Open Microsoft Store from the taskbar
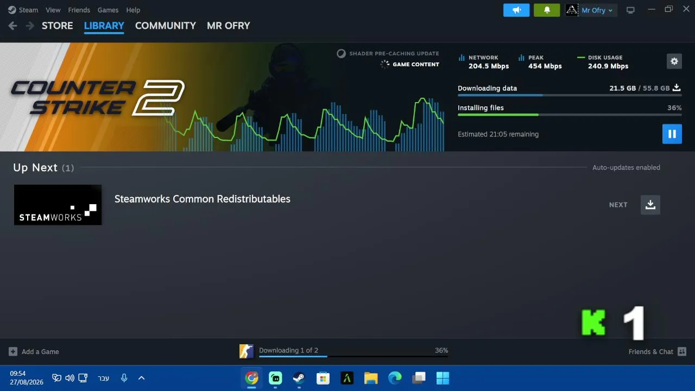 pyautogui.click(x=323, y=378)
